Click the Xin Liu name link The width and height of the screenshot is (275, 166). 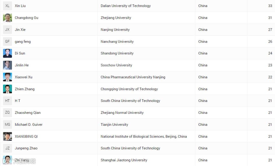tap(20, 6)
